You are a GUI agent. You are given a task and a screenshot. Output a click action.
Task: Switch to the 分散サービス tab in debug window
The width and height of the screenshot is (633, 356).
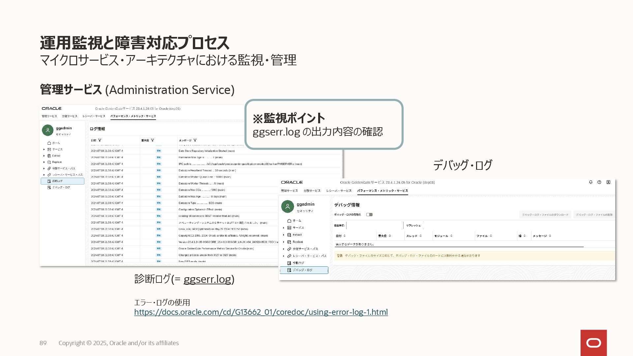click(x=312, y=191)
